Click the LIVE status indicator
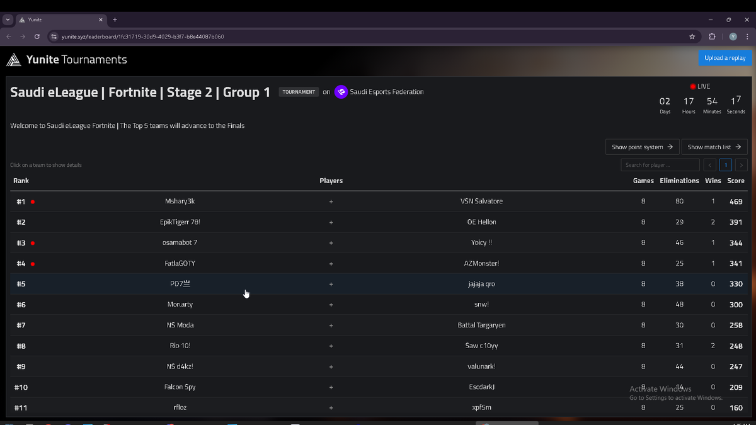756x425 pixels. [x=700, y=86]
